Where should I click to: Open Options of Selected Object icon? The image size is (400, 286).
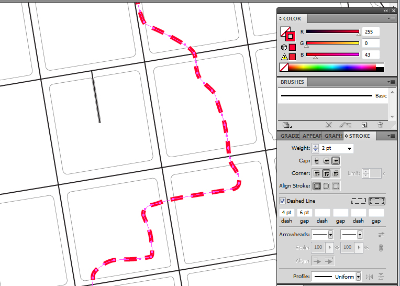pyautogui.click(x=345, y=125)
